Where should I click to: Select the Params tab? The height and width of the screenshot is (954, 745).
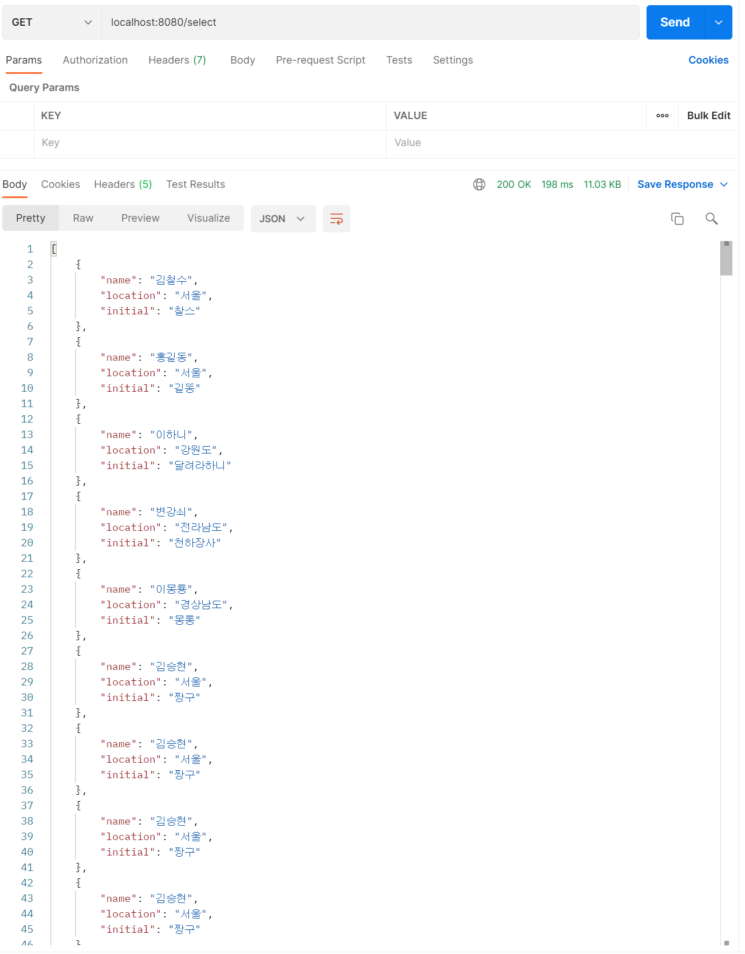[24, 60]
